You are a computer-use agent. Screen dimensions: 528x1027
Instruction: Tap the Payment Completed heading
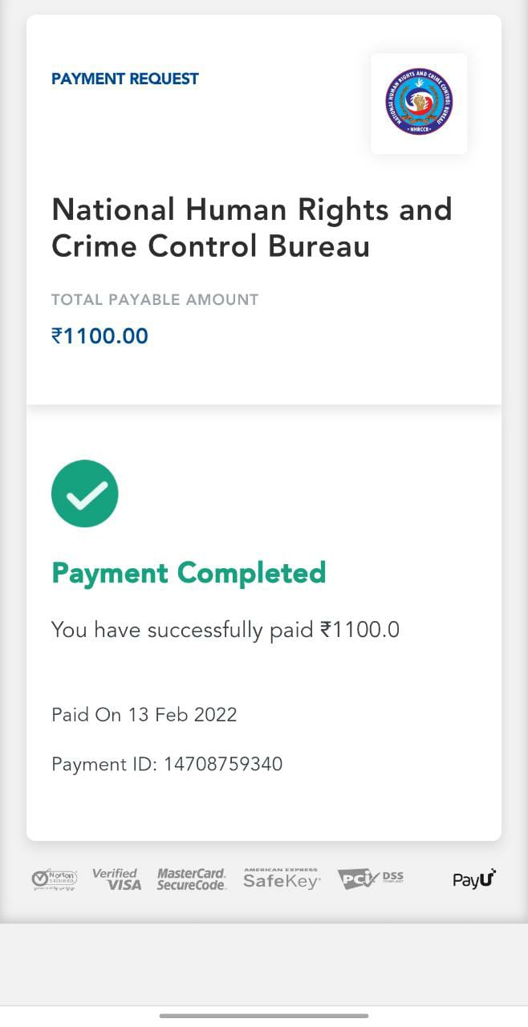tap(189, 573)
